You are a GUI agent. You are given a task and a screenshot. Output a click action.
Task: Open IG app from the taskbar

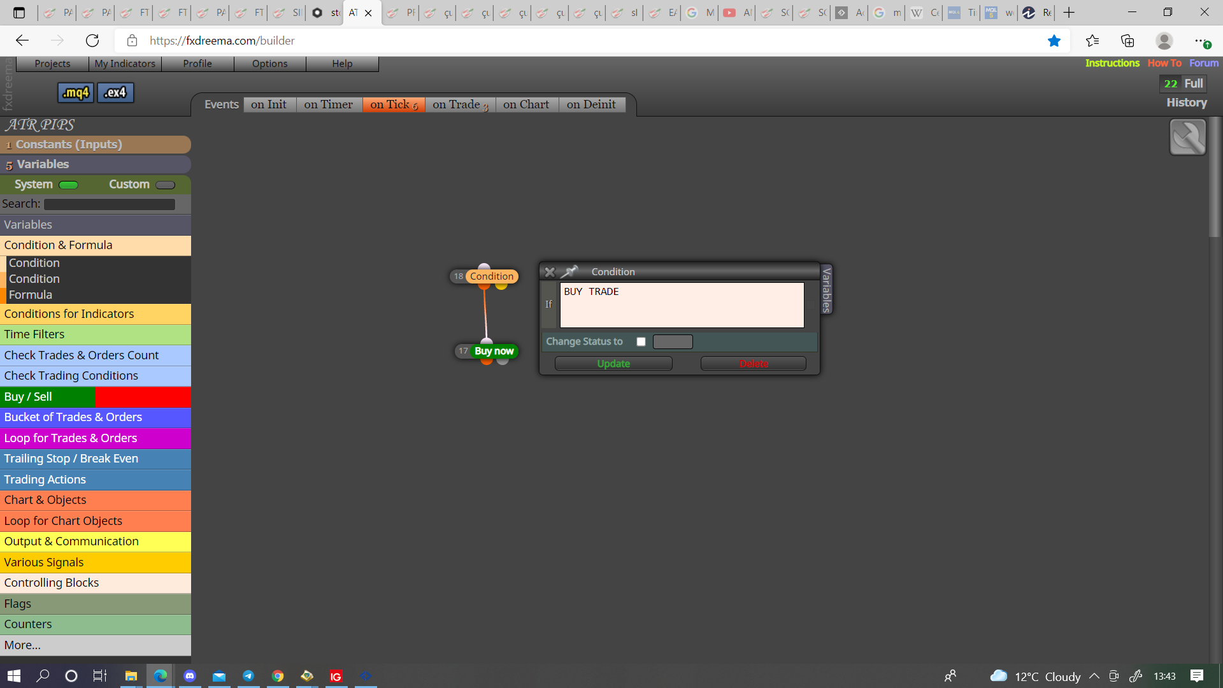pos(336,676)
